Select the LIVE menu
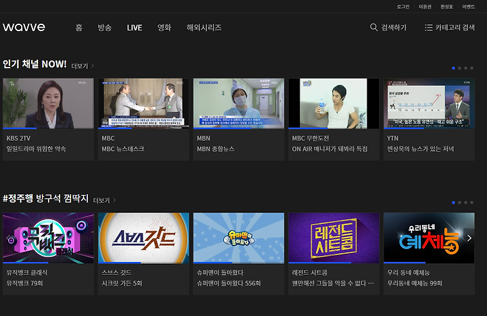The width and height of the screenshot is (487, 316). tap(135, 28)
